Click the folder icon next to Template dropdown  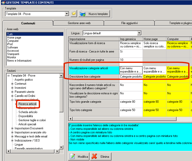point(74,14)
